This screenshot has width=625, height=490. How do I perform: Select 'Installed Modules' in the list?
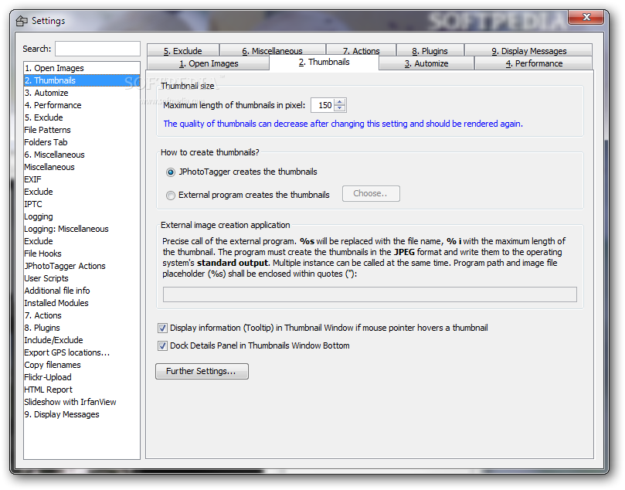82,303
